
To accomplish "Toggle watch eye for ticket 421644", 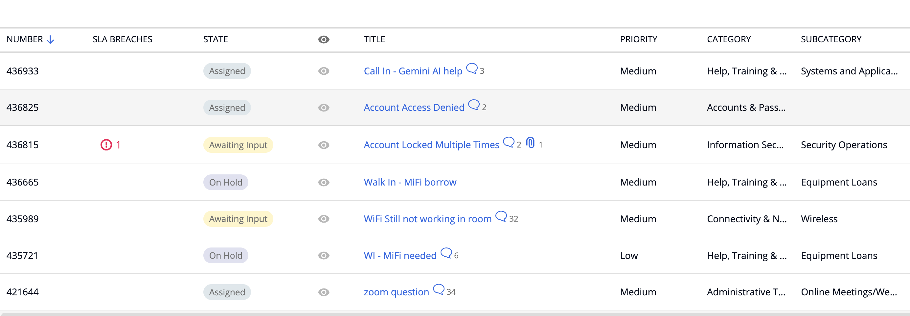I will 323,292.
